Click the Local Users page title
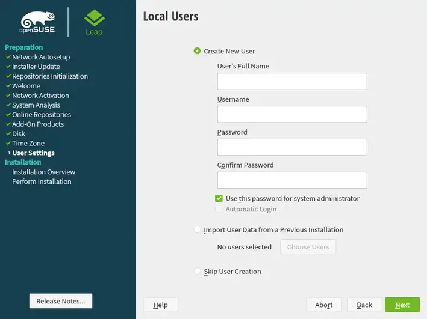Viewport: 427px width, 319px height. [x=171, y=16]
